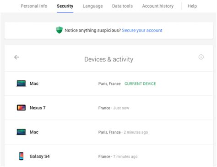Go back using the left arrow icon
The width and height of the screenshot is (217, 167).
point(16,57)
